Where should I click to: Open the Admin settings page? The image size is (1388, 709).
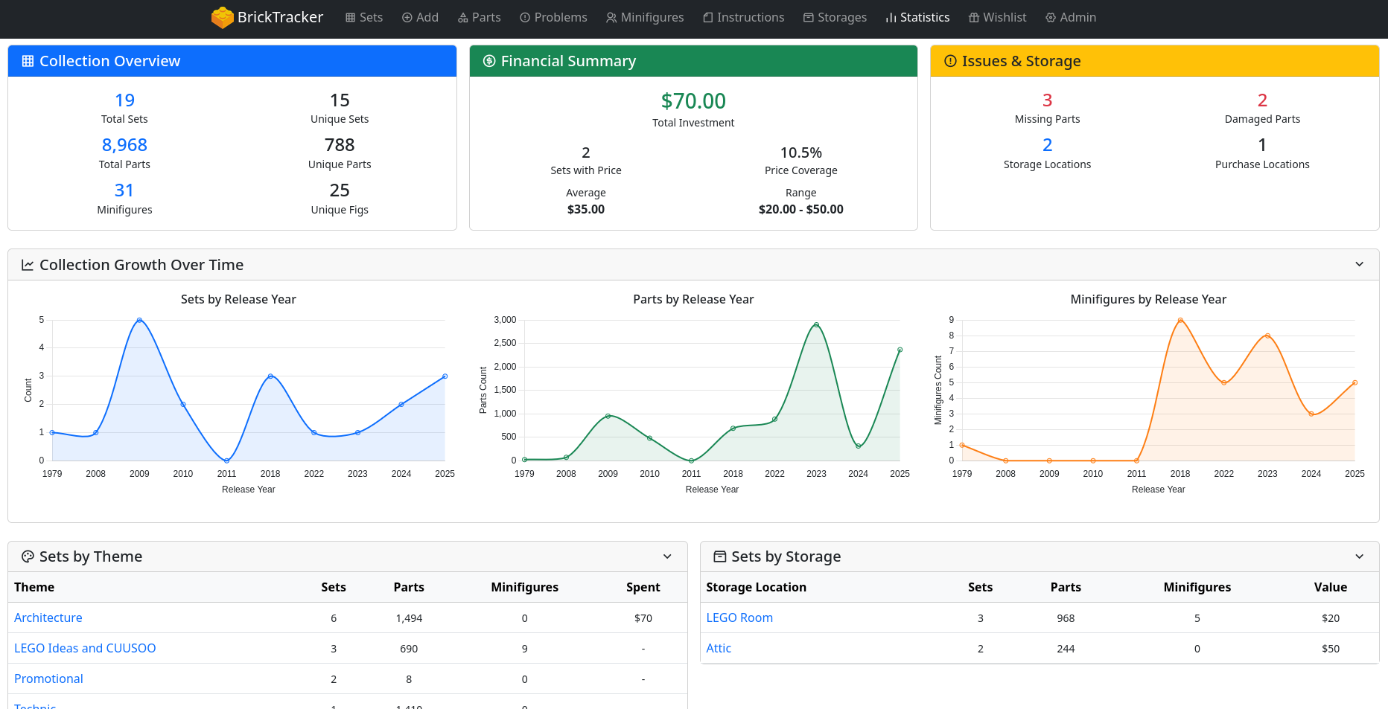coord(1070,17)
